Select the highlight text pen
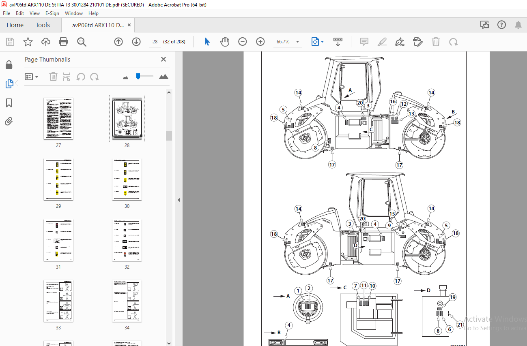This screenshot has height=346, width=527. point(382,42)
